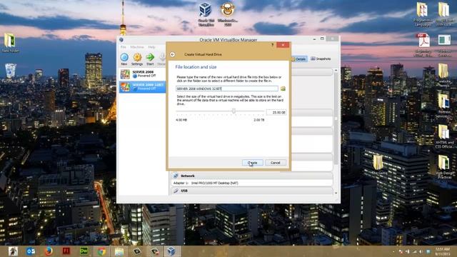Go back using the dialog's back arrow

[x=173, y=54]
